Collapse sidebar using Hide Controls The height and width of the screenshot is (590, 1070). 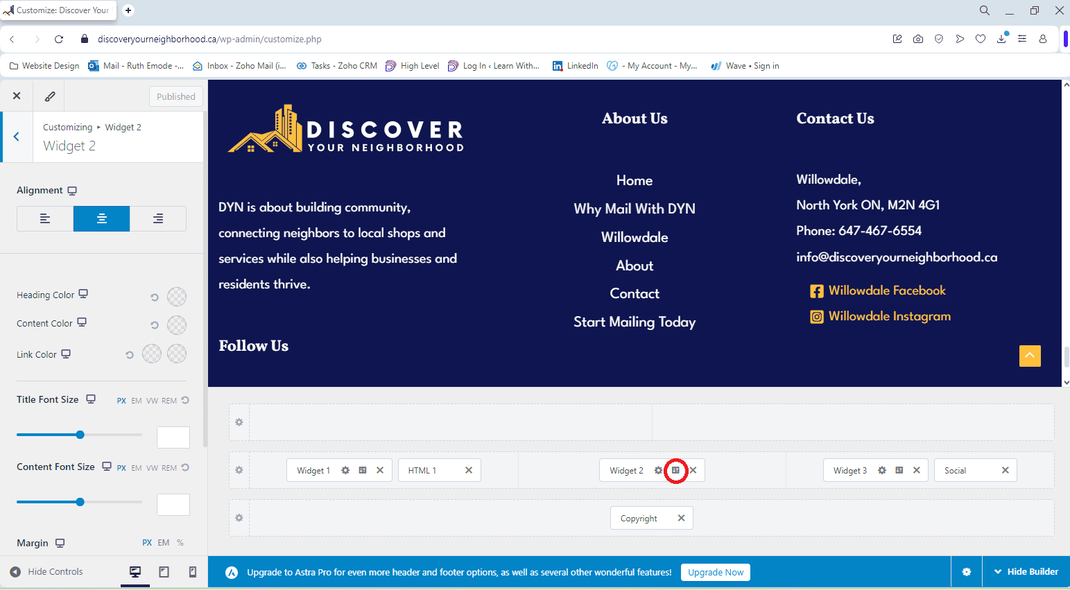click(x=47, y=572)
